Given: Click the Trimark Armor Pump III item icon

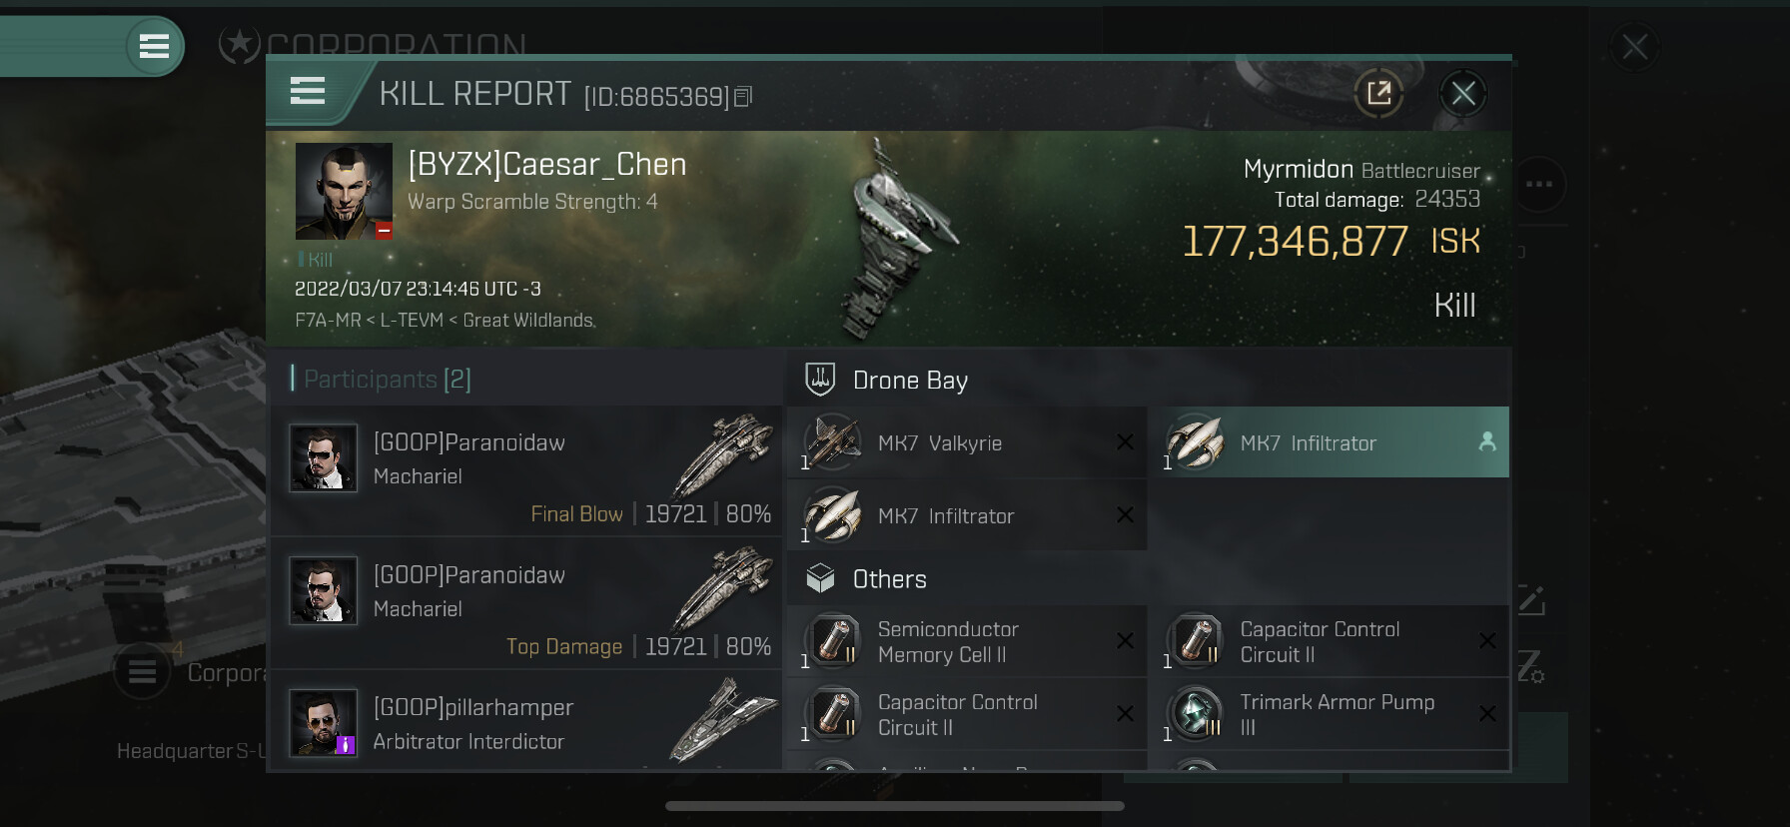Looking at the screenshot, I should pos(1195,714).
